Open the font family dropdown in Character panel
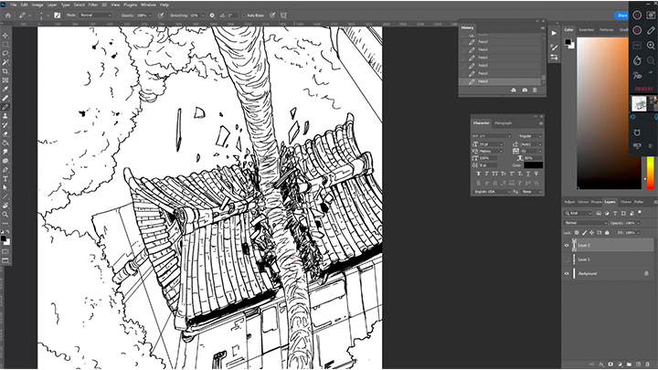658x370 pixels. tap(492, 136)
